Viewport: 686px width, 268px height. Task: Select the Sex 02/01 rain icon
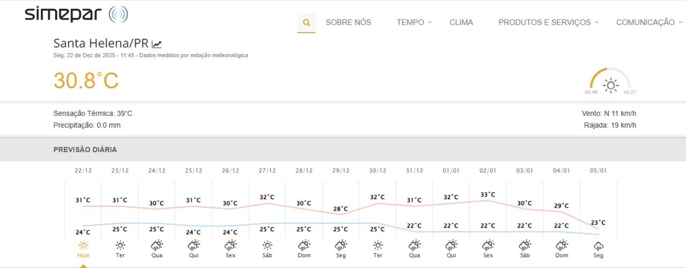click(x=488, y=245)
